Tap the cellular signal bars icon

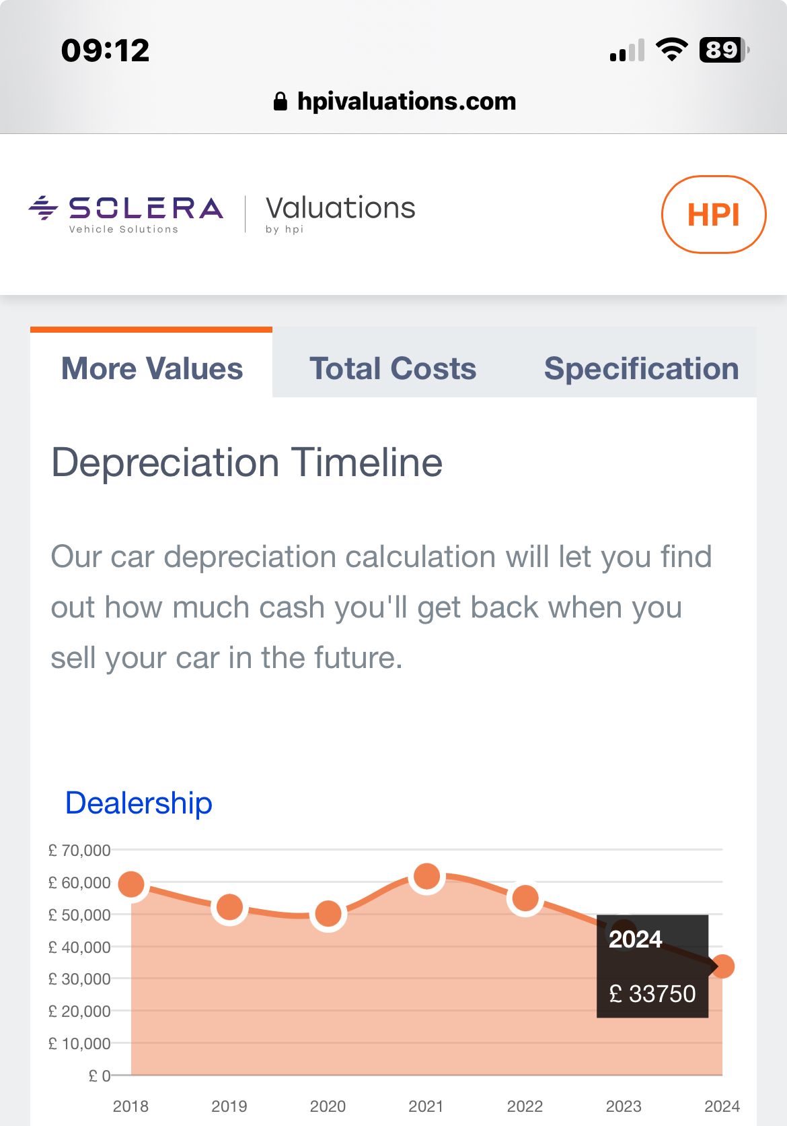click(627, 51)
